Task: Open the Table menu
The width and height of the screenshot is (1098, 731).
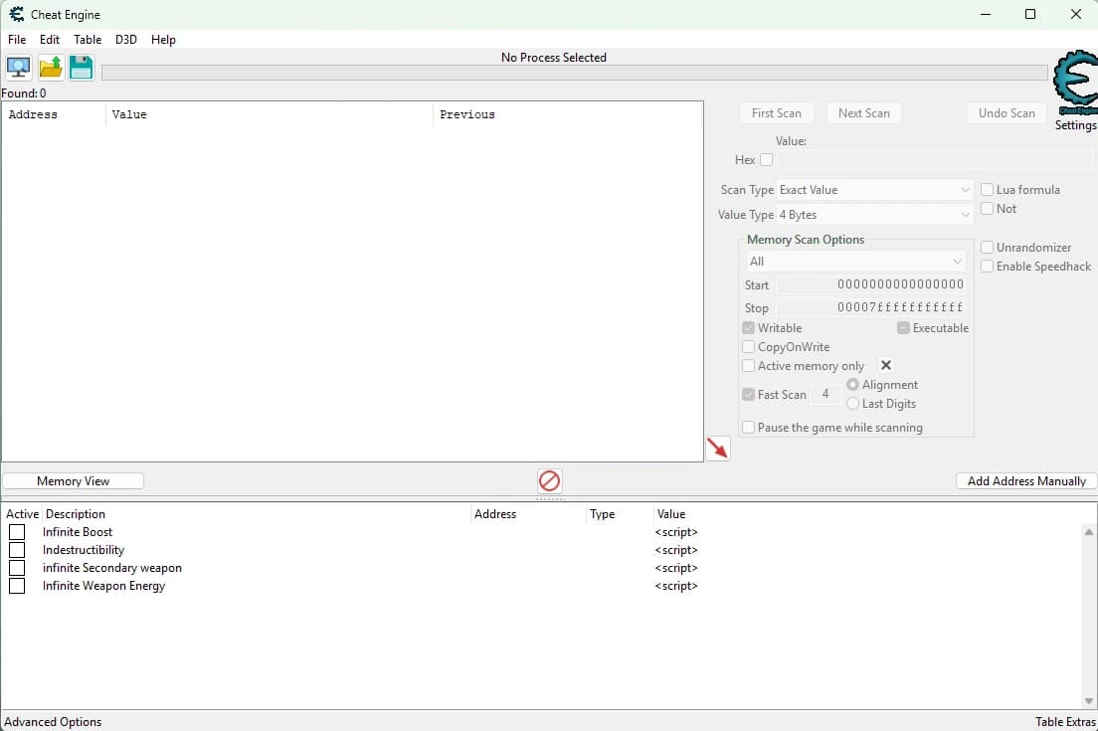Action: coord(88,40)
